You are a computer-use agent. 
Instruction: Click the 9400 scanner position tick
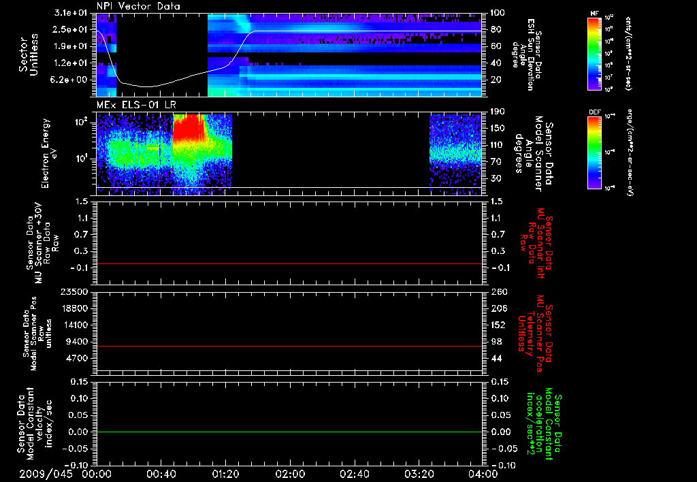coord(77,342)
